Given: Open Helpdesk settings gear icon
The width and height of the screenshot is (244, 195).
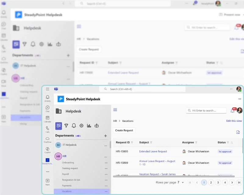Looking at the screenshot, I should (81, 126).
